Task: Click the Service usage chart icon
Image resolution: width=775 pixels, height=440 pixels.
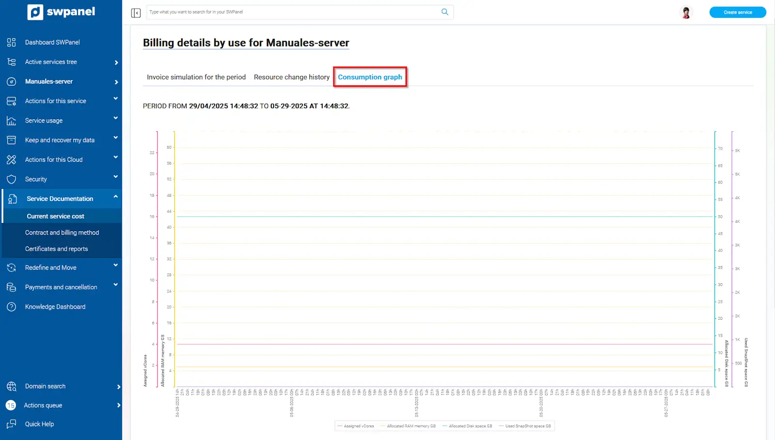Action: point(12,121)
